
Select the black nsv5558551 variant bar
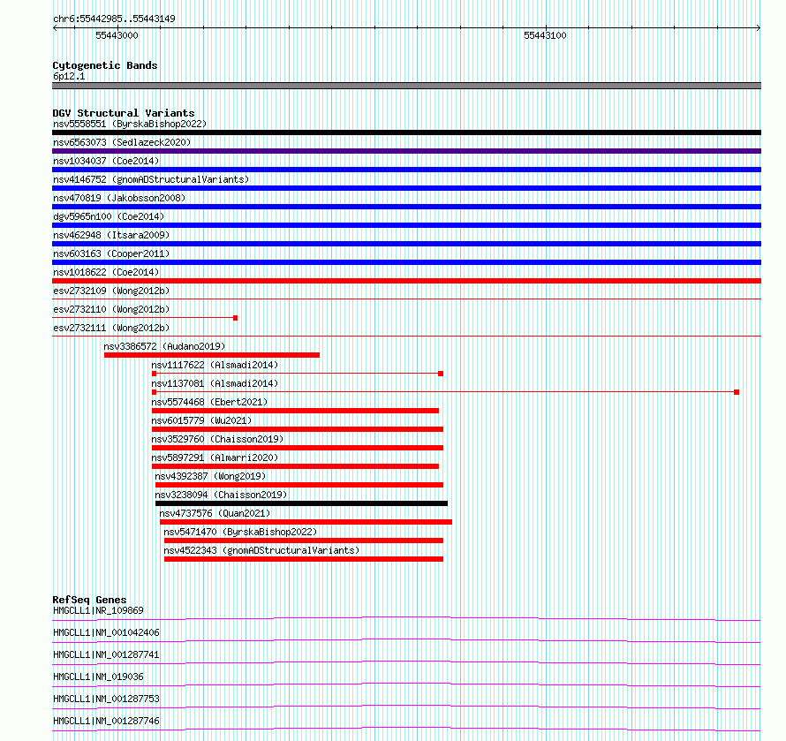click(406, 132)
